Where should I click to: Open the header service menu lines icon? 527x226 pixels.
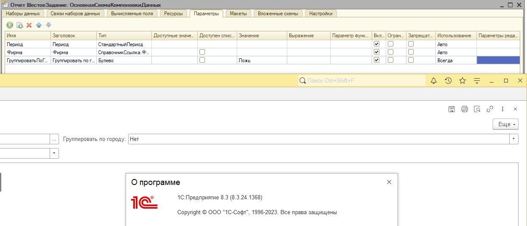pyautogui.click(x=477, y=80)
